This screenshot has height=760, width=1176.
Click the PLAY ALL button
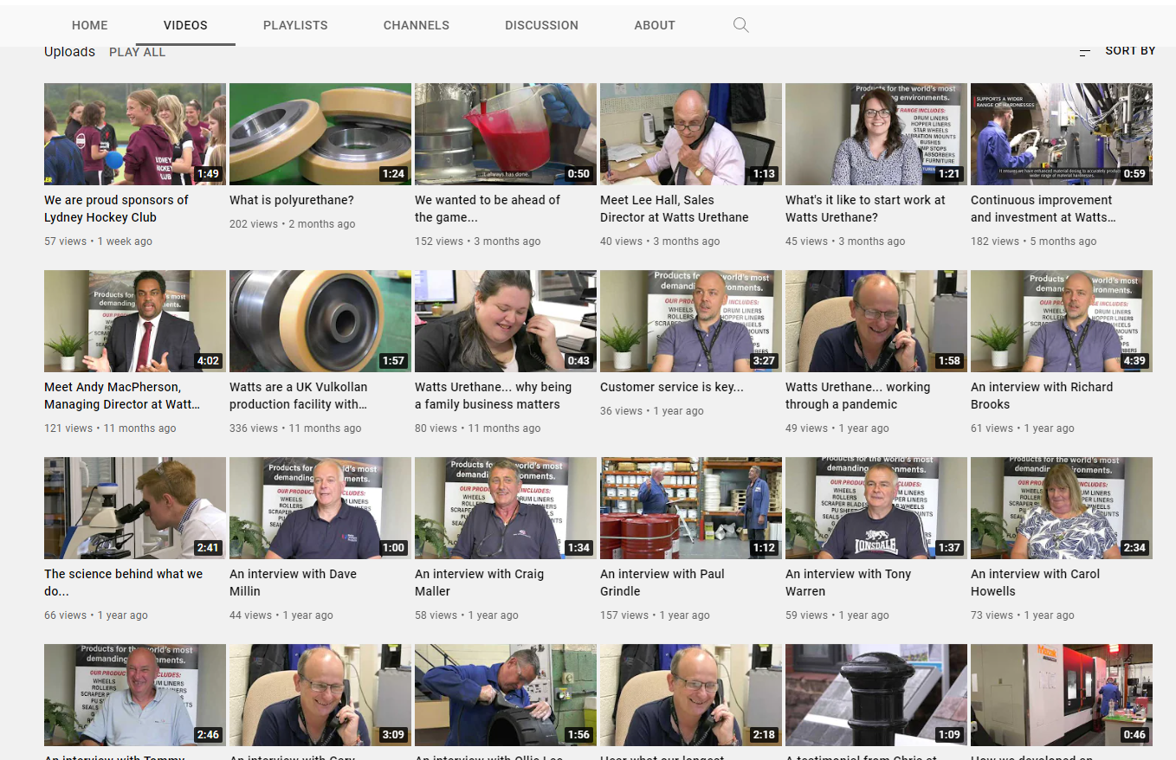click(x=137, y=52)
